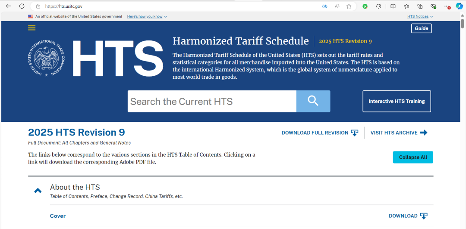Open the Copilot sidebar icon
466x229 pixels.
click(459, 6)
